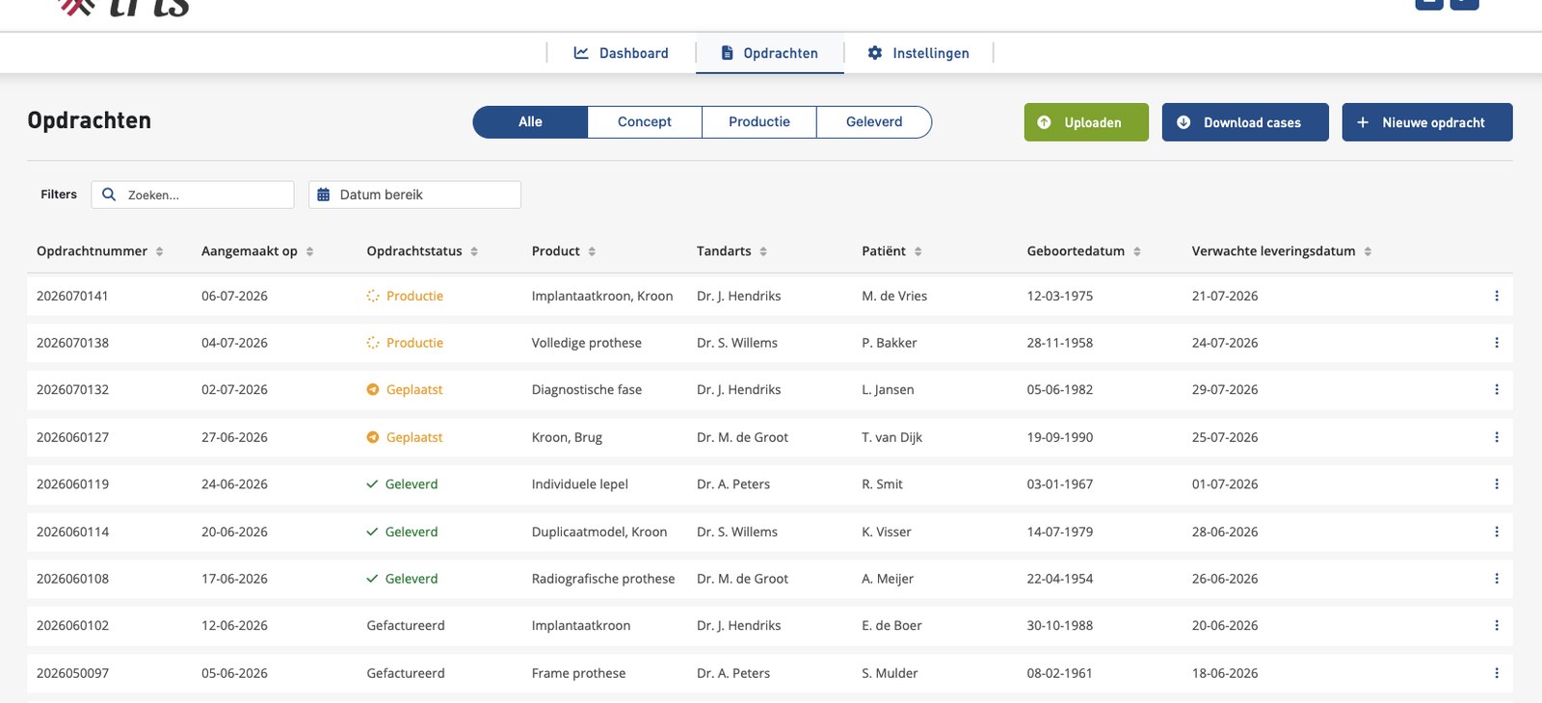Click Dr. A. Peters in order 2026060119
Image resolution: width=1542 pixels, height=703 pixels.
coord(733,484)
